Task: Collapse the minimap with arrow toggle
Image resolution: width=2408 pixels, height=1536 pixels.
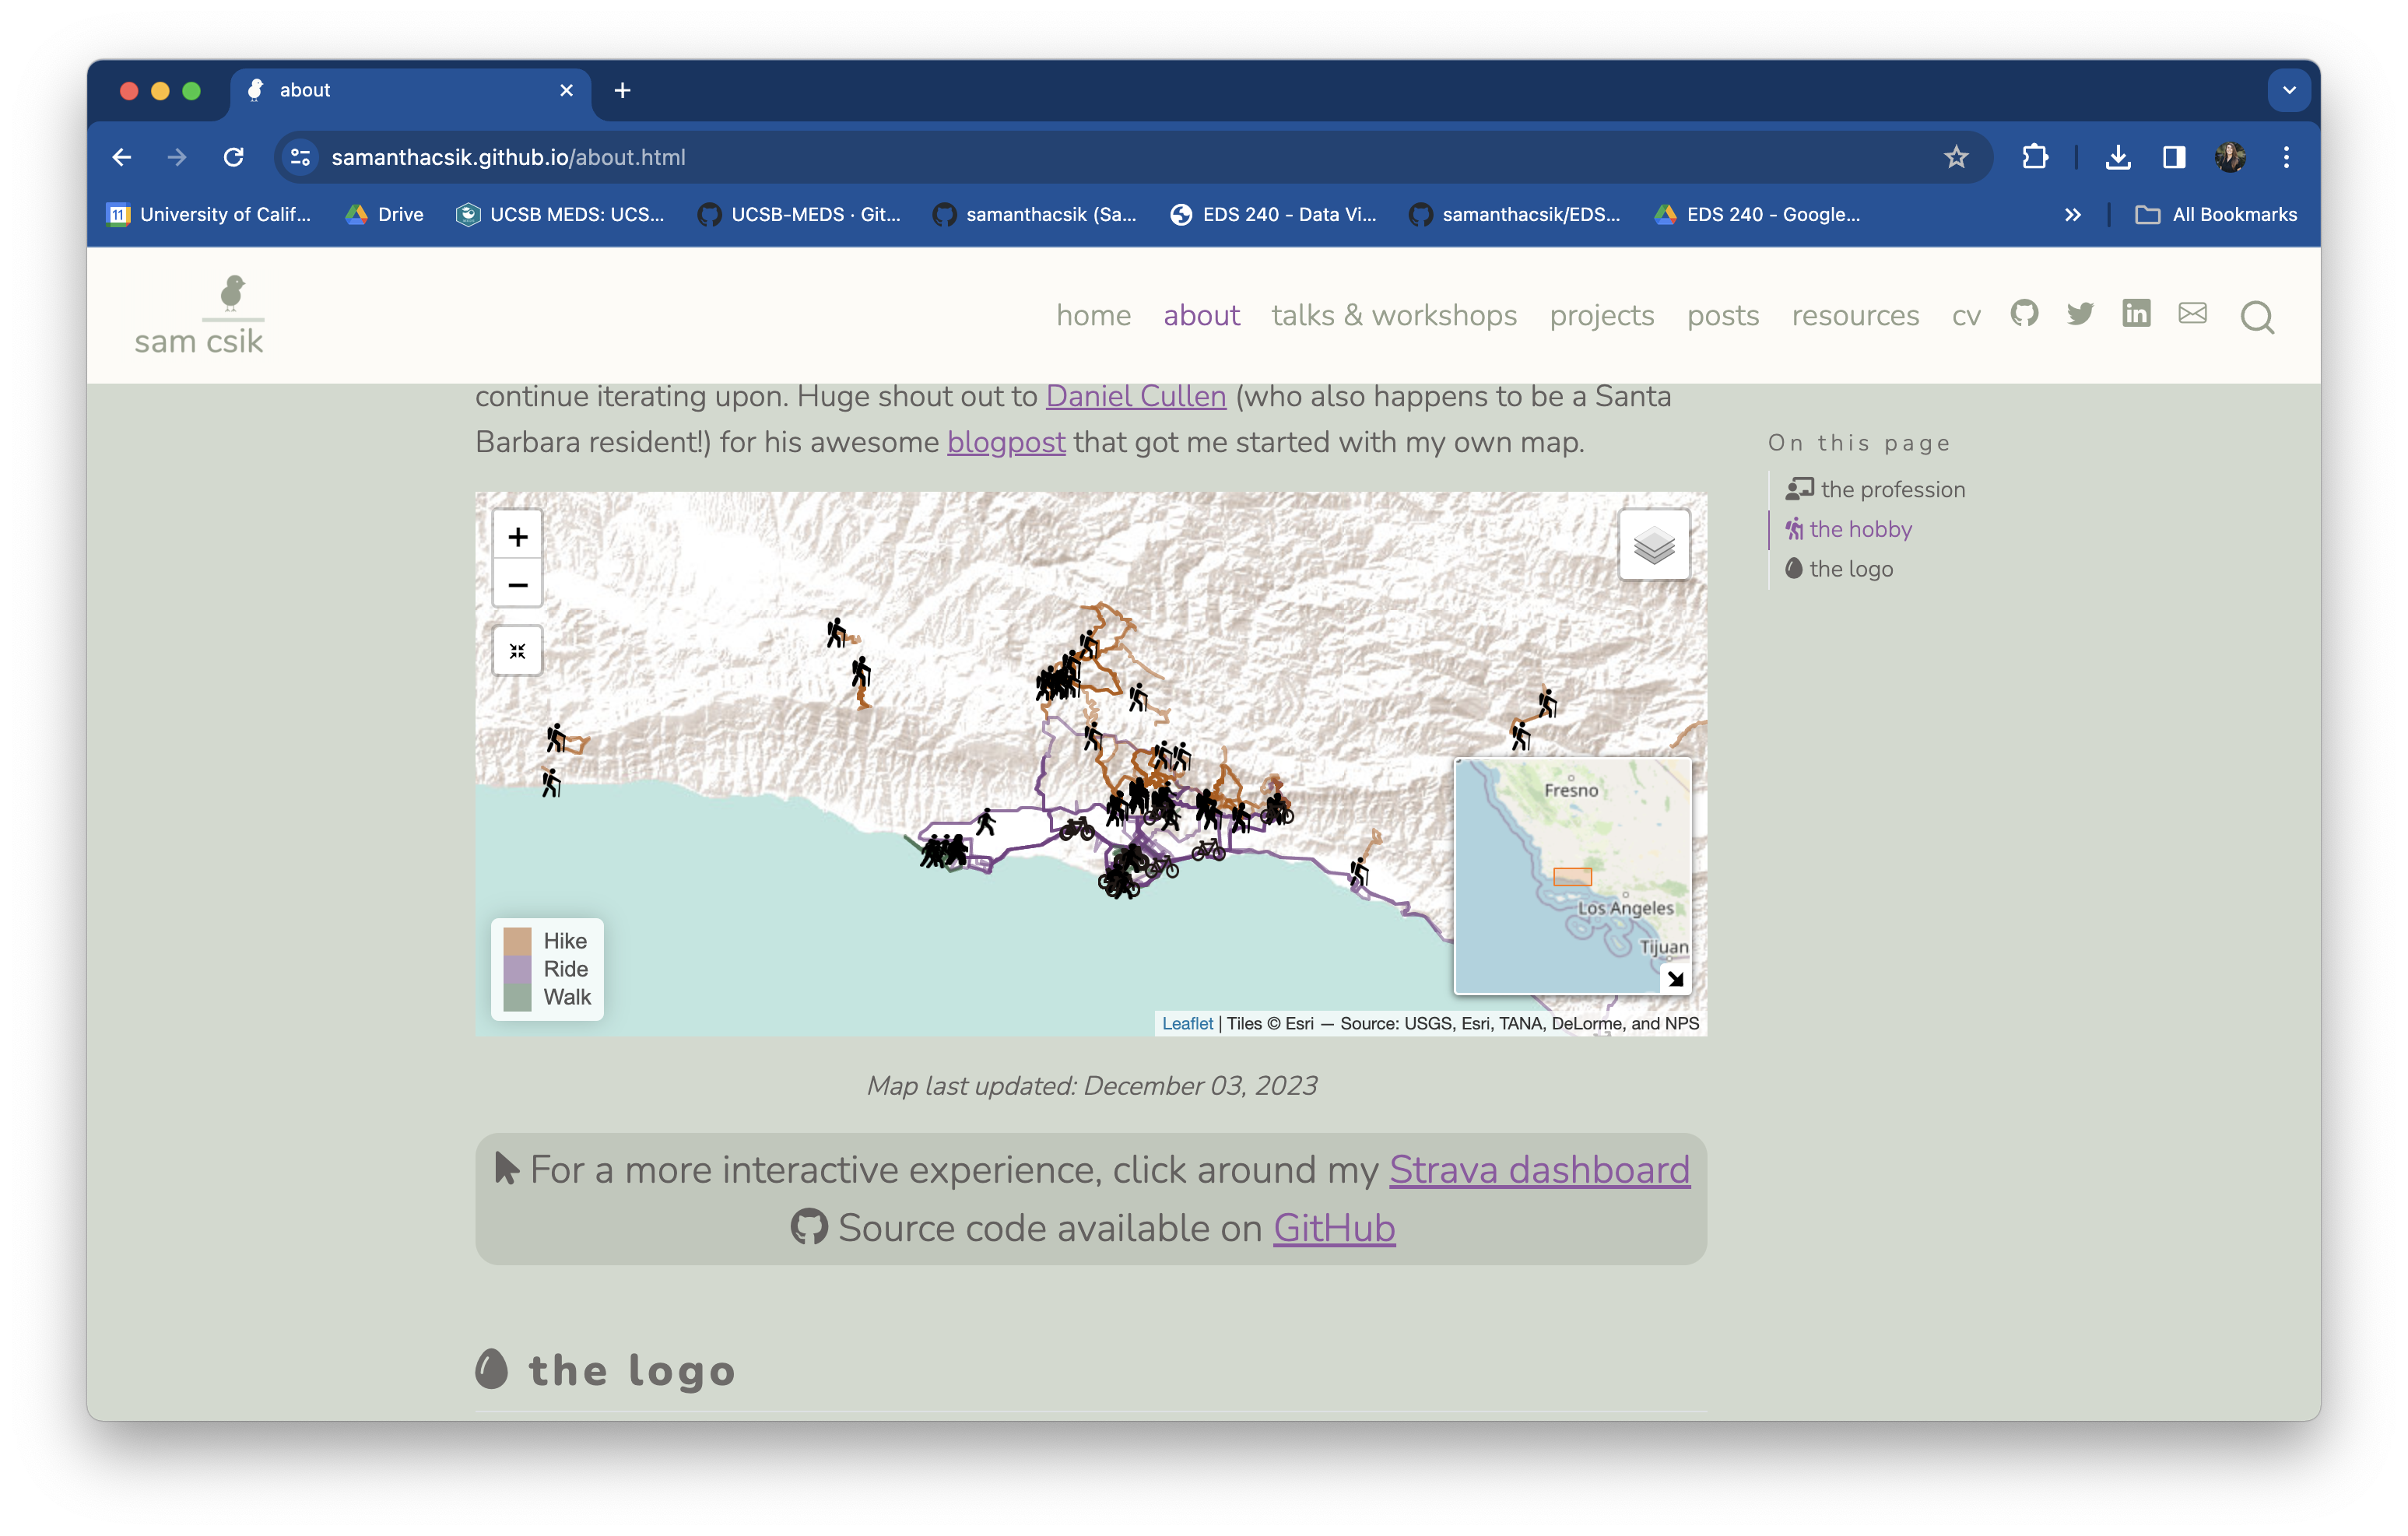Action: [1675, 979]
